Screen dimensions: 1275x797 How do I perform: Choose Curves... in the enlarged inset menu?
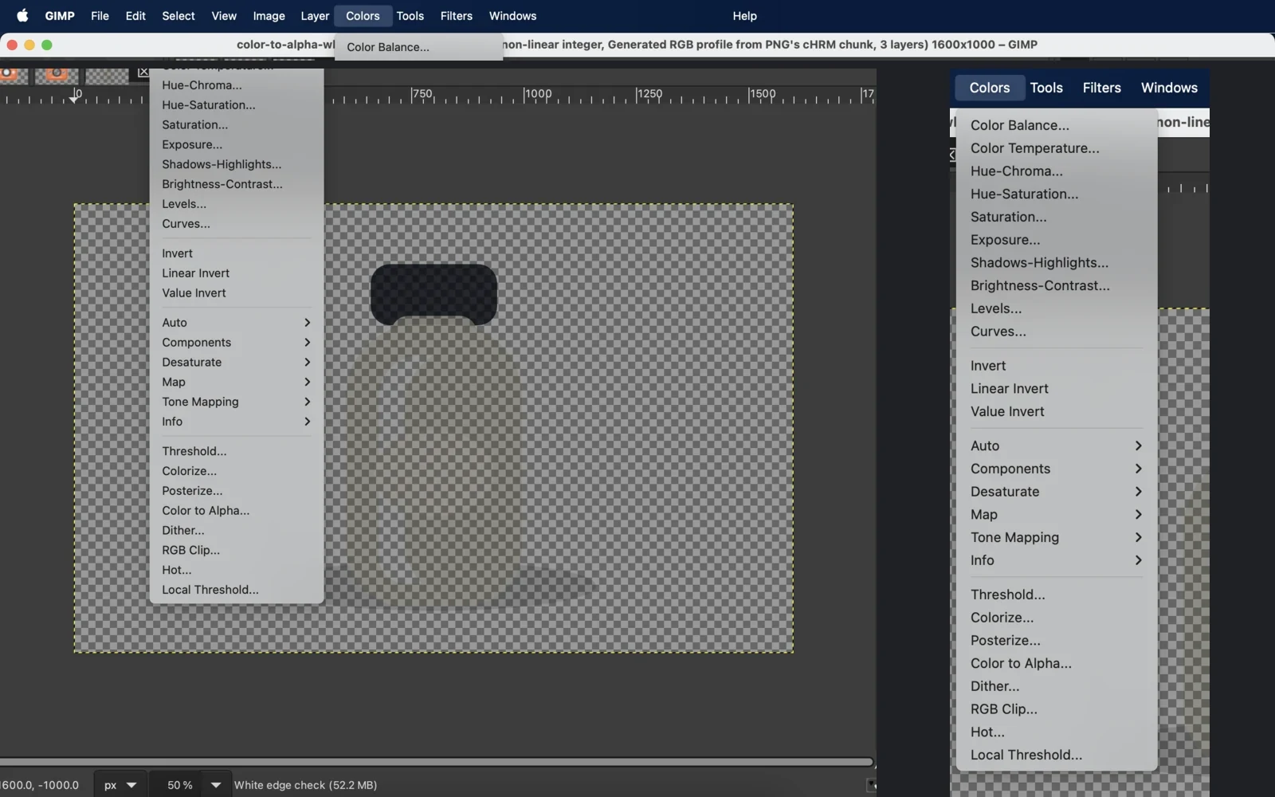click(x=1057, y=332)
